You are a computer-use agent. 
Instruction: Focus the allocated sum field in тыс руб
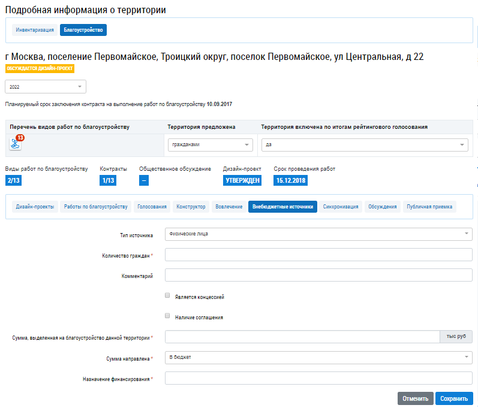tap(302, 337)
